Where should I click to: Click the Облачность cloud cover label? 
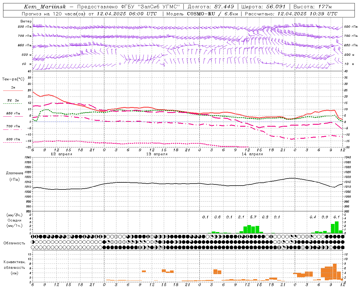(x=14, y=243)
